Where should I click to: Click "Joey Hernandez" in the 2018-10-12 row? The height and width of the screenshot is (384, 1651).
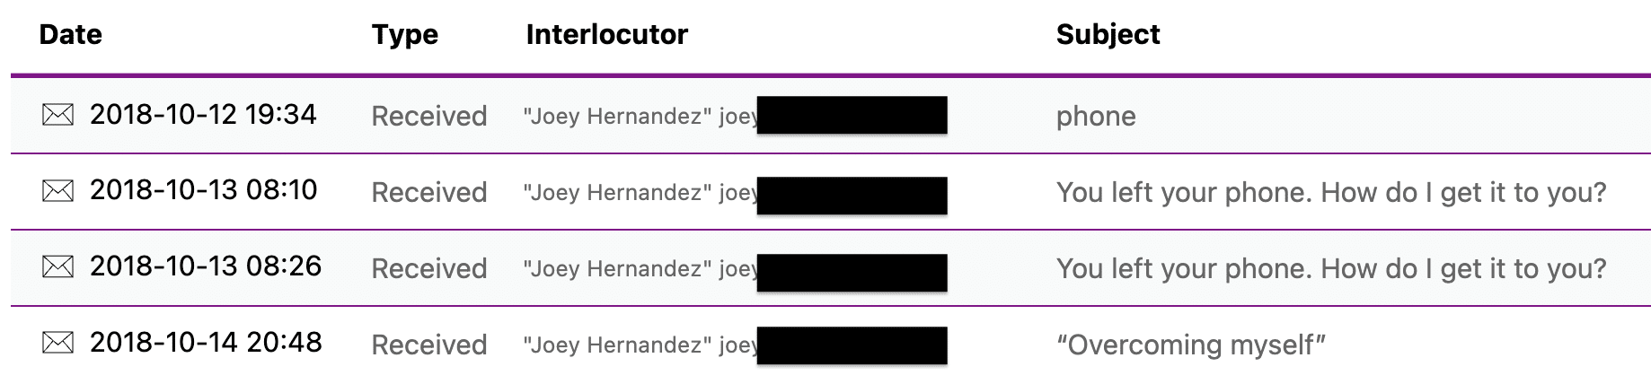click(617, 117)
